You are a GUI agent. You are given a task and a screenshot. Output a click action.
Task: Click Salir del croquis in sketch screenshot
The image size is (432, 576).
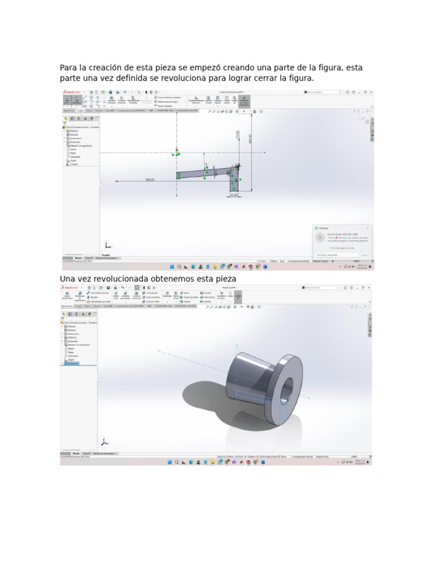[x=67, y=99]
